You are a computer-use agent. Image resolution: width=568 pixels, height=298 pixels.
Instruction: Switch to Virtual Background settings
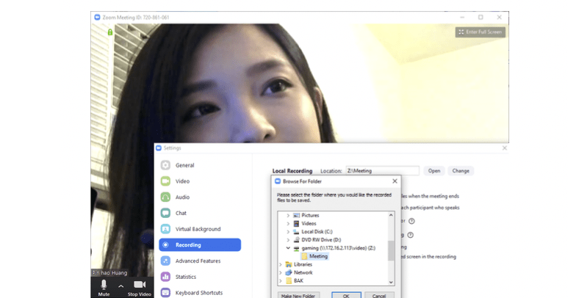click(x=165, y=229)
